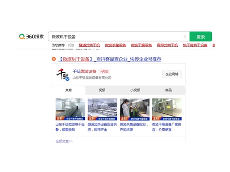This screenshot has height=172, width=230.
Task: Click 山东千弘微波设备有限公司 company text
Action: pyautogui.click(x=92, y=78)
